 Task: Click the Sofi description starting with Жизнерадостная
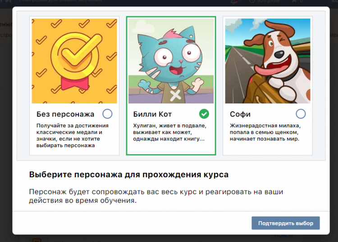[x=265, y=132]
